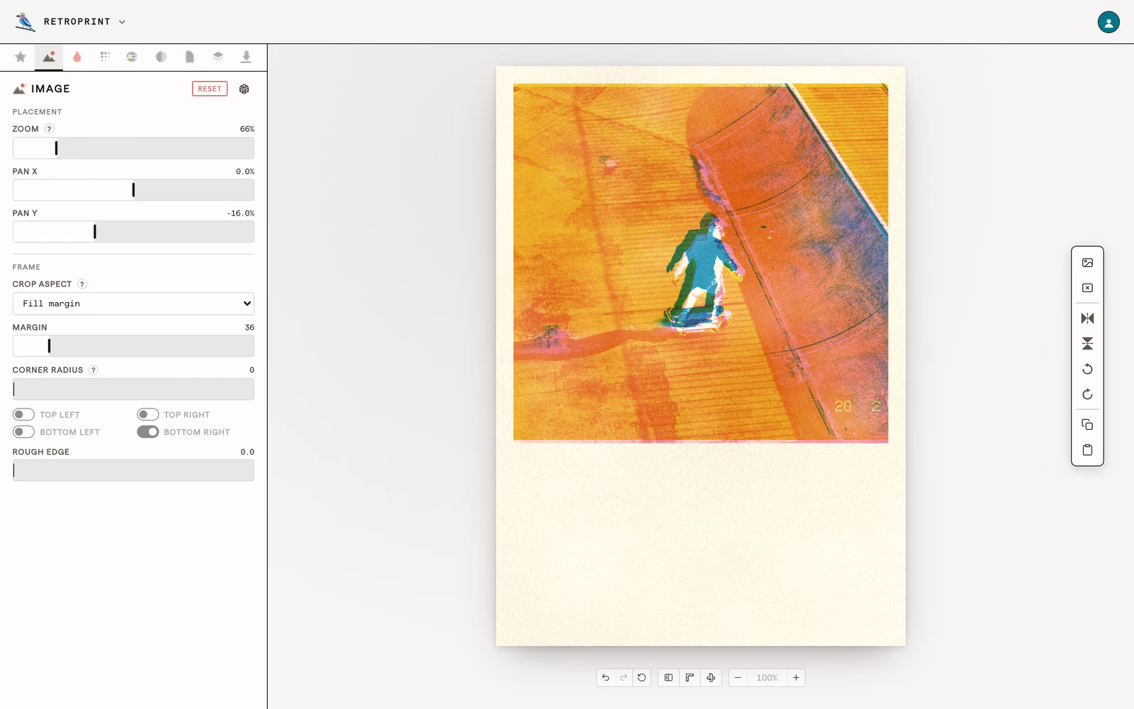Adjust the Pan Y slider
Viewport: 1134px width, 709px height.
[x=133, y=232]
